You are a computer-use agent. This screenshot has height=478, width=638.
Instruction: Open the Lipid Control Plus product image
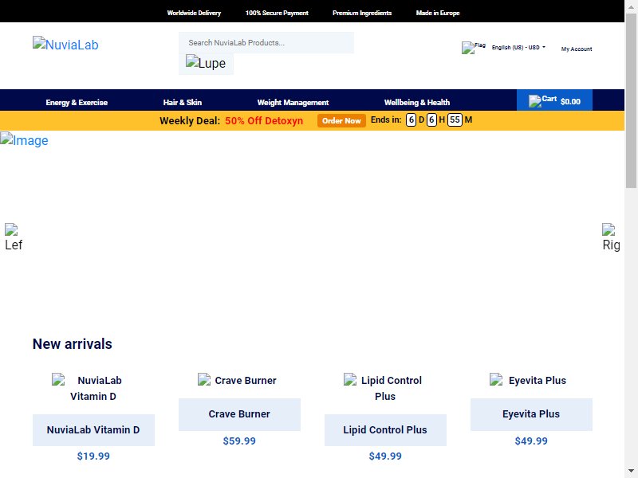[385, 388]
